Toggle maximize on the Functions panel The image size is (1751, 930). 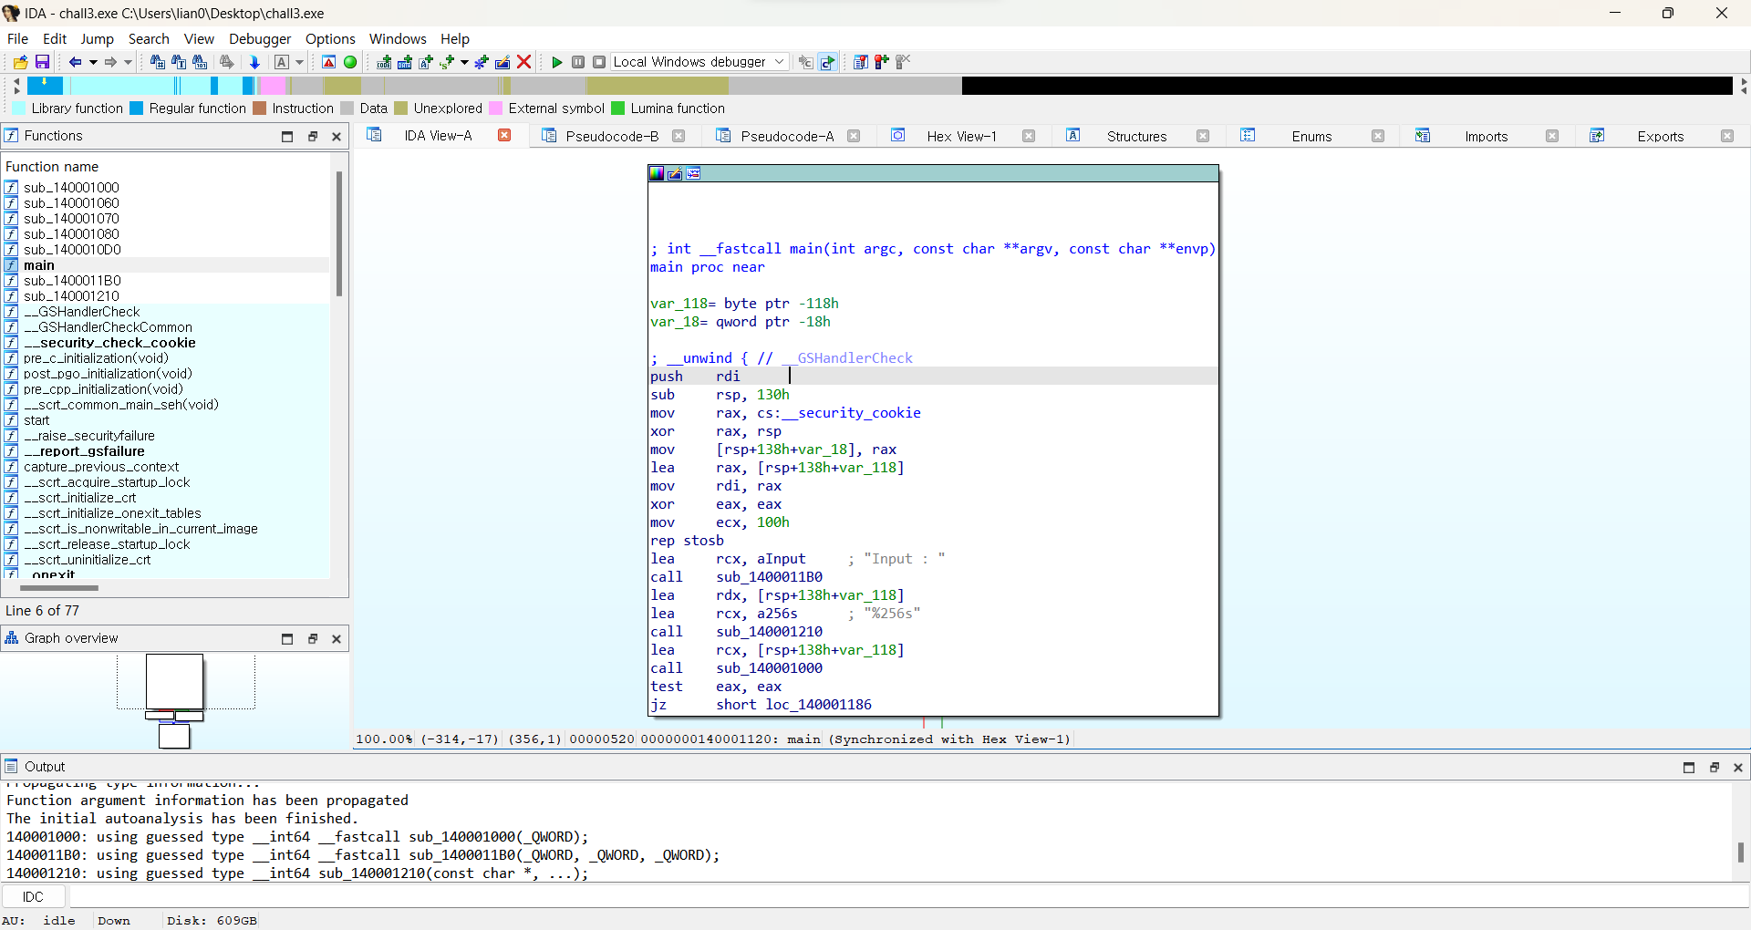(x=286, y=136)
